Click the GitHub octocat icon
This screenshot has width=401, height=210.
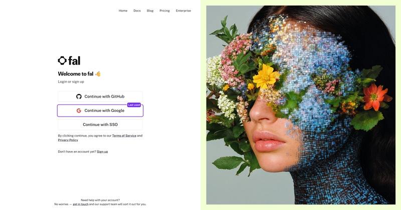coord(79,96)
